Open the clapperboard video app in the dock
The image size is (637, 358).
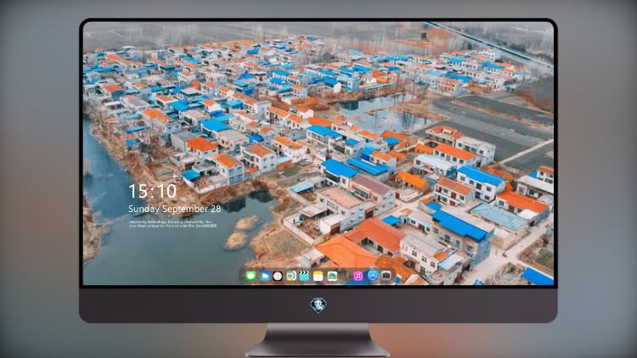pos(304,276)
